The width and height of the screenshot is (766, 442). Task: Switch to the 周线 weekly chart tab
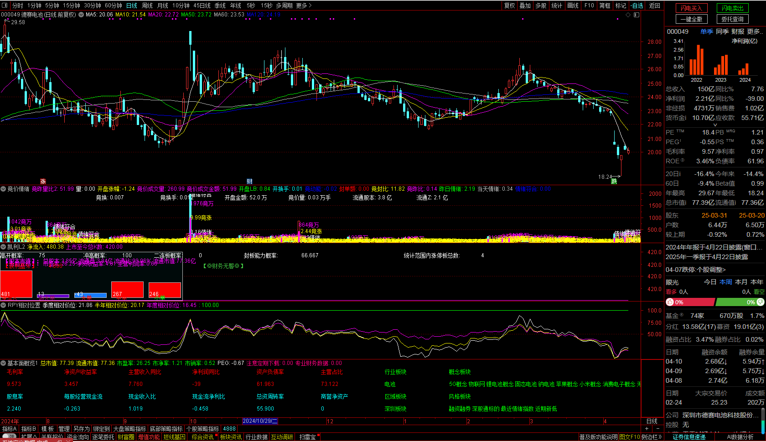[147, 5]
